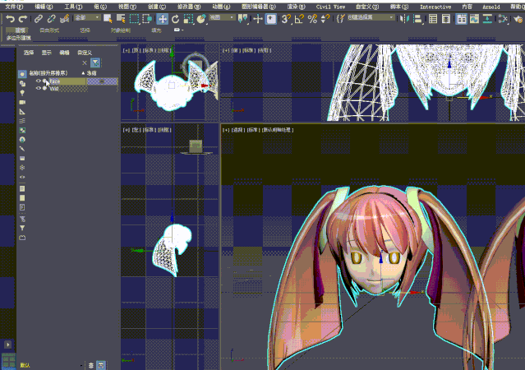
Task: Toggle Display Geometry filter in explorer sidebar
Action: (22, 74)
